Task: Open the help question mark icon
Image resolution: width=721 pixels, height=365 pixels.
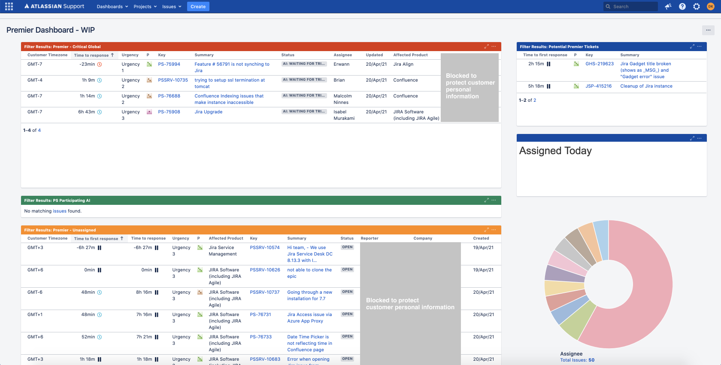Action: click(x=682, y=6)
